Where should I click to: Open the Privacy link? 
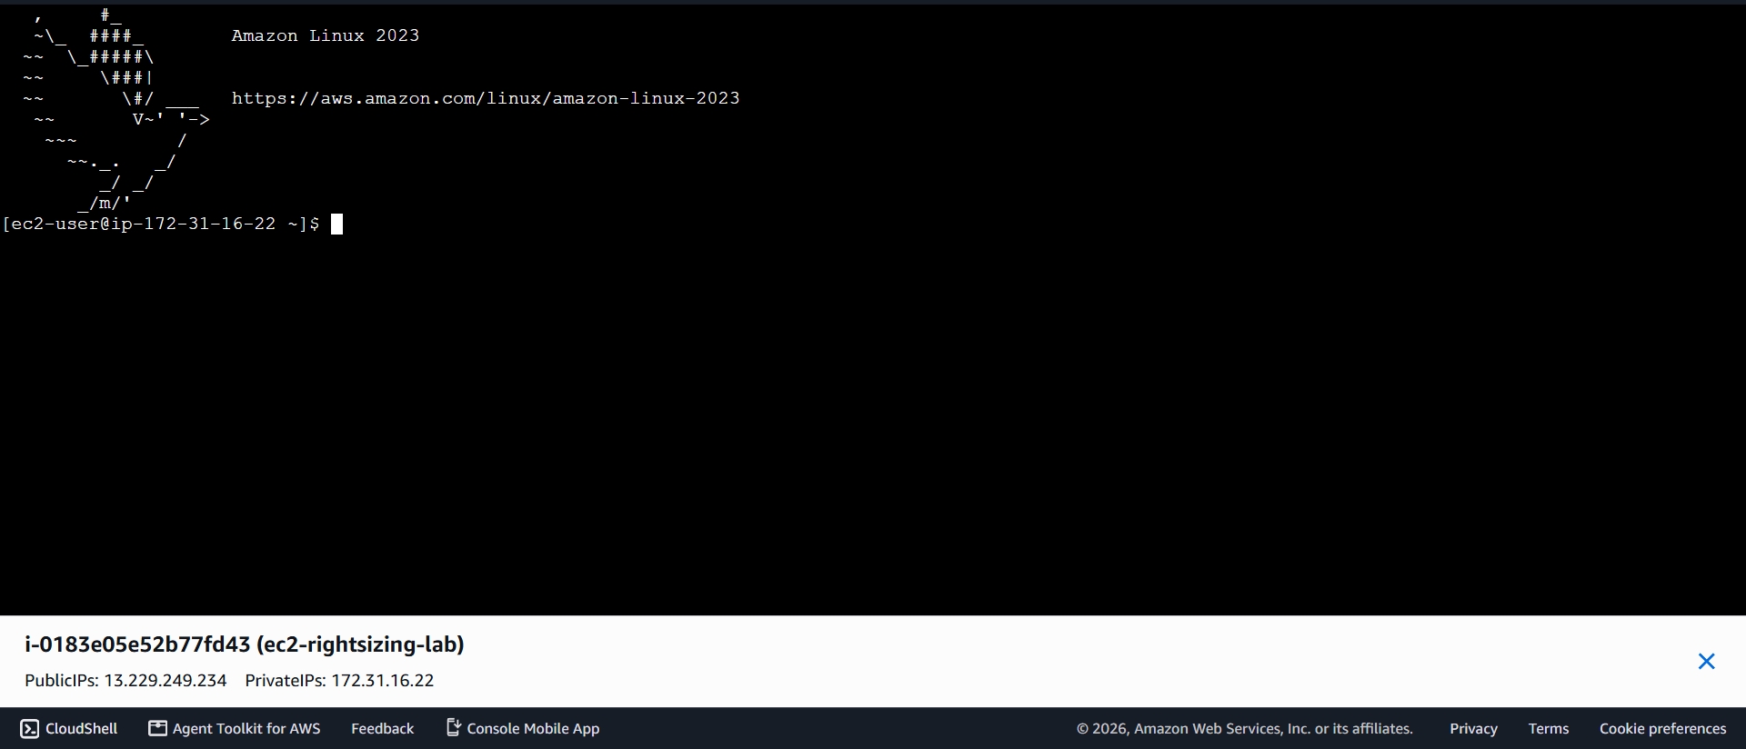pyautogui.click(x=1473, y=728)
